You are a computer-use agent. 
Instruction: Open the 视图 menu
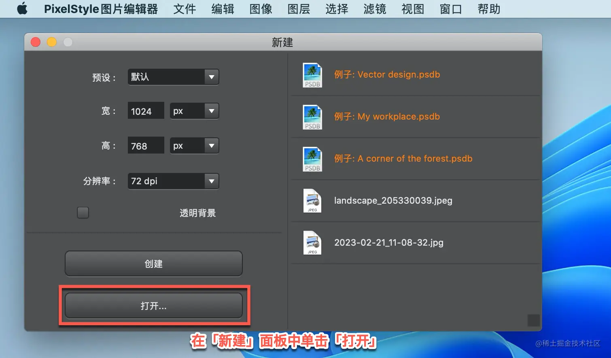click(x=413, y=9)
